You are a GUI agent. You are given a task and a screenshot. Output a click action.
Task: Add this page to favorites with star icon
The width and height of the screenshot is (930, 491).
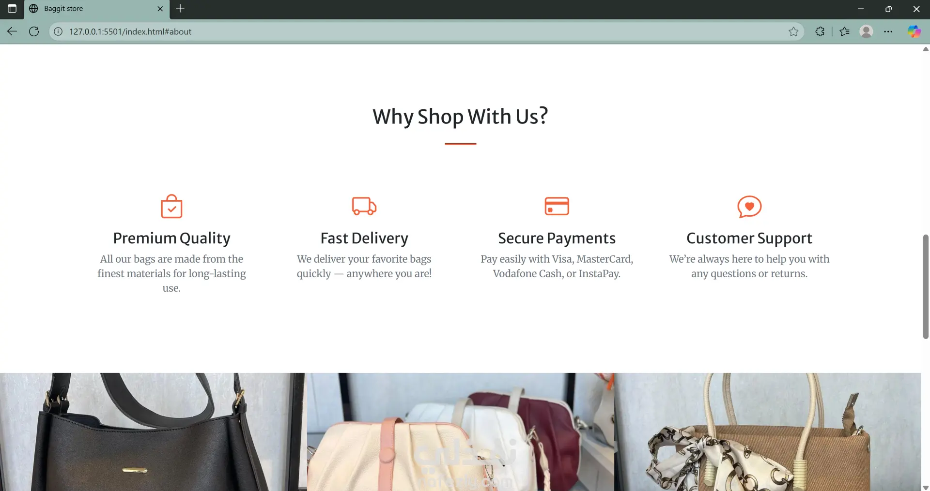coord(793,31)
